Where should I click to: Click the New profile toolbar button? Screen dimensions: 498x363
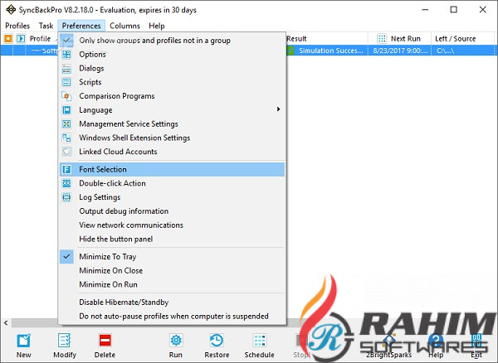[24, 346]
